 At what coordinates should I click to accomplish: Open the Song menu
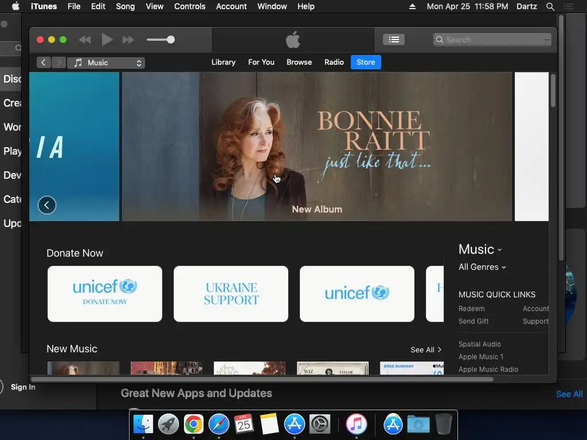coord(125,6)
